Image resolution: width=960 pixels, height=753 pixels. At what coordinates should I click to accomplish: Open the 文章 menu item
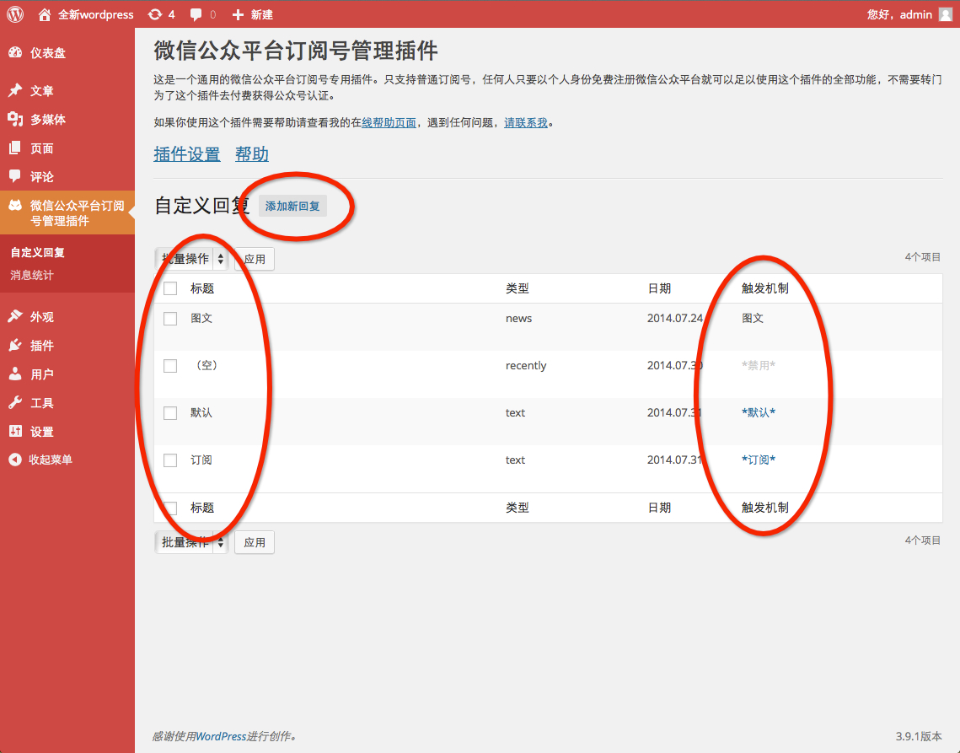[x=41, y=91]
